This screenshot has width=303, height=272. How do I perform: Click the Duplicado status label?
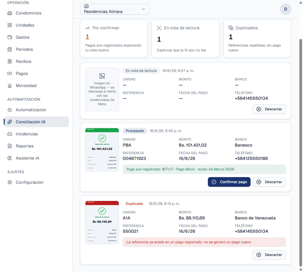pos(134,204)
